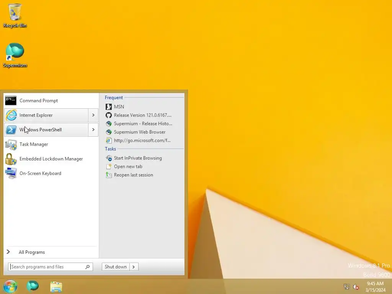
Task: Click the Start orb on the taskbar
Action: tap(10, 286)
